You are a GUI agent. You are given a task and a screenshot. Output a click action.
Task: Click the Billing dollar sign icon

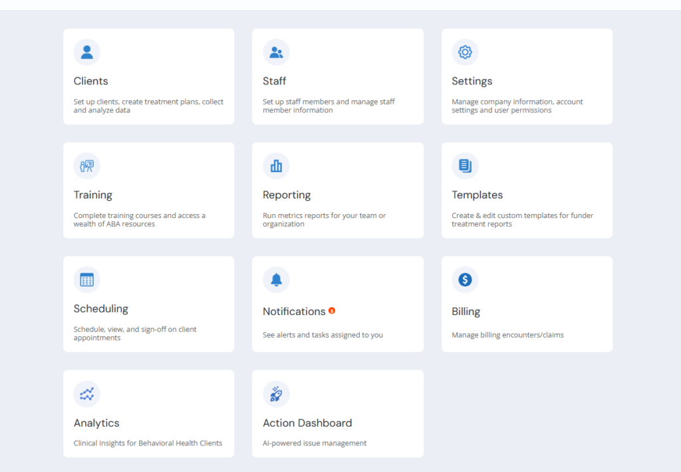tap(465, 280)
